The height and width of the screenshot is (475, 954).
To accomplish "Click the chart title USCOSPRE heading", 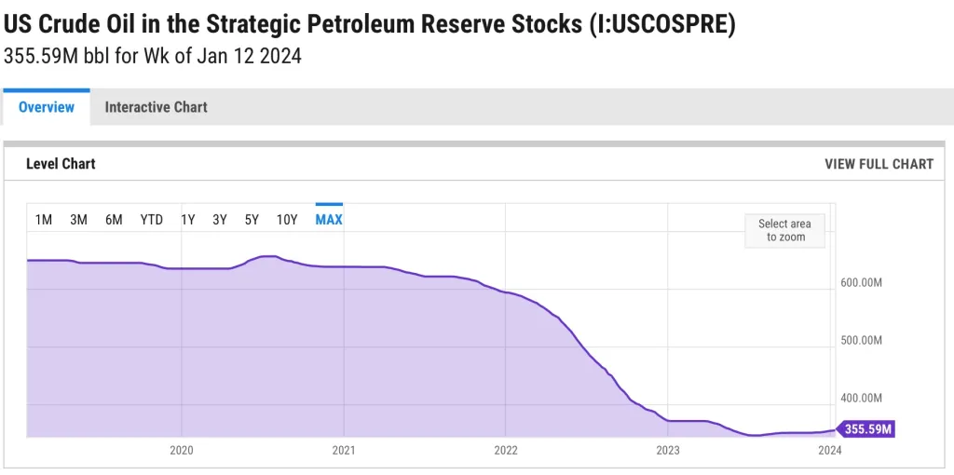I will pos(369,24).
